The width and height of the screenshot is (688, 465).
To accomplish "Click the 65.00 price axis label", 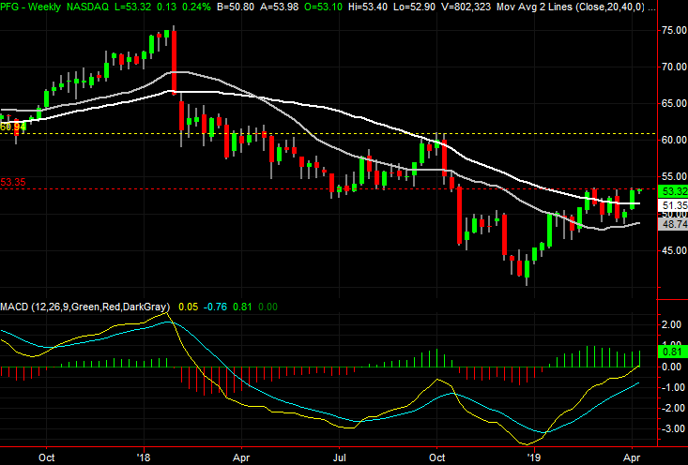I will tap(675, 103).
